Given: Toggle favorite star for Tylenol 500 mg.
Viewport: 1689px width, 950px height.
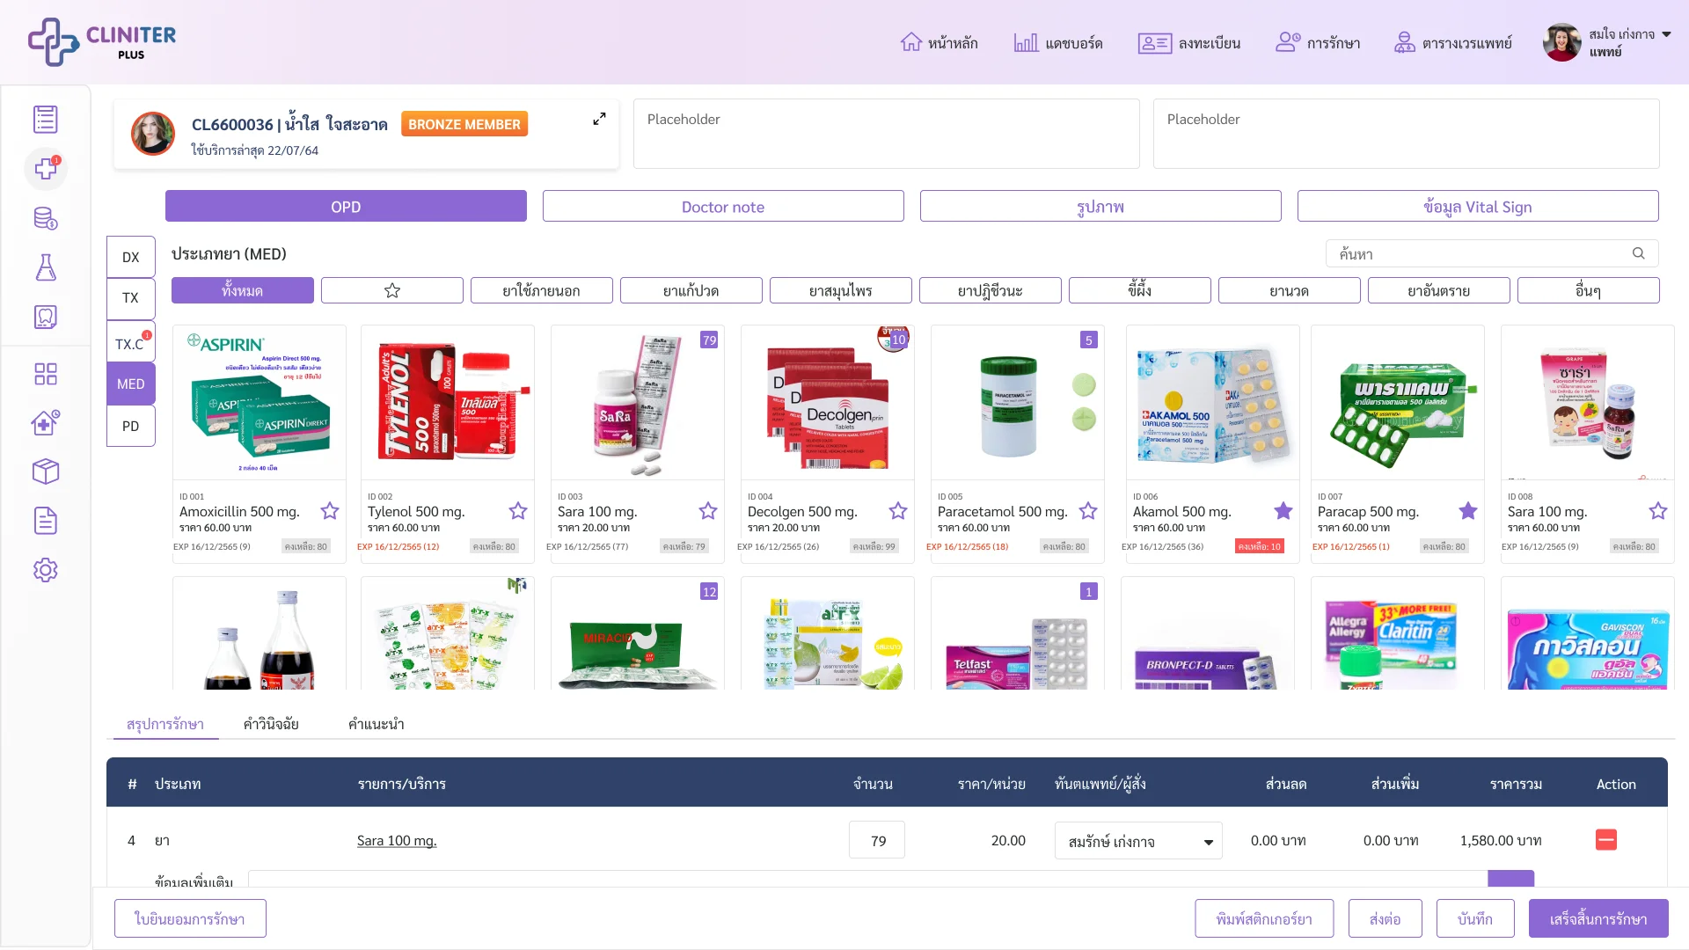Looking at the screenshot, I should coord(518,510).
